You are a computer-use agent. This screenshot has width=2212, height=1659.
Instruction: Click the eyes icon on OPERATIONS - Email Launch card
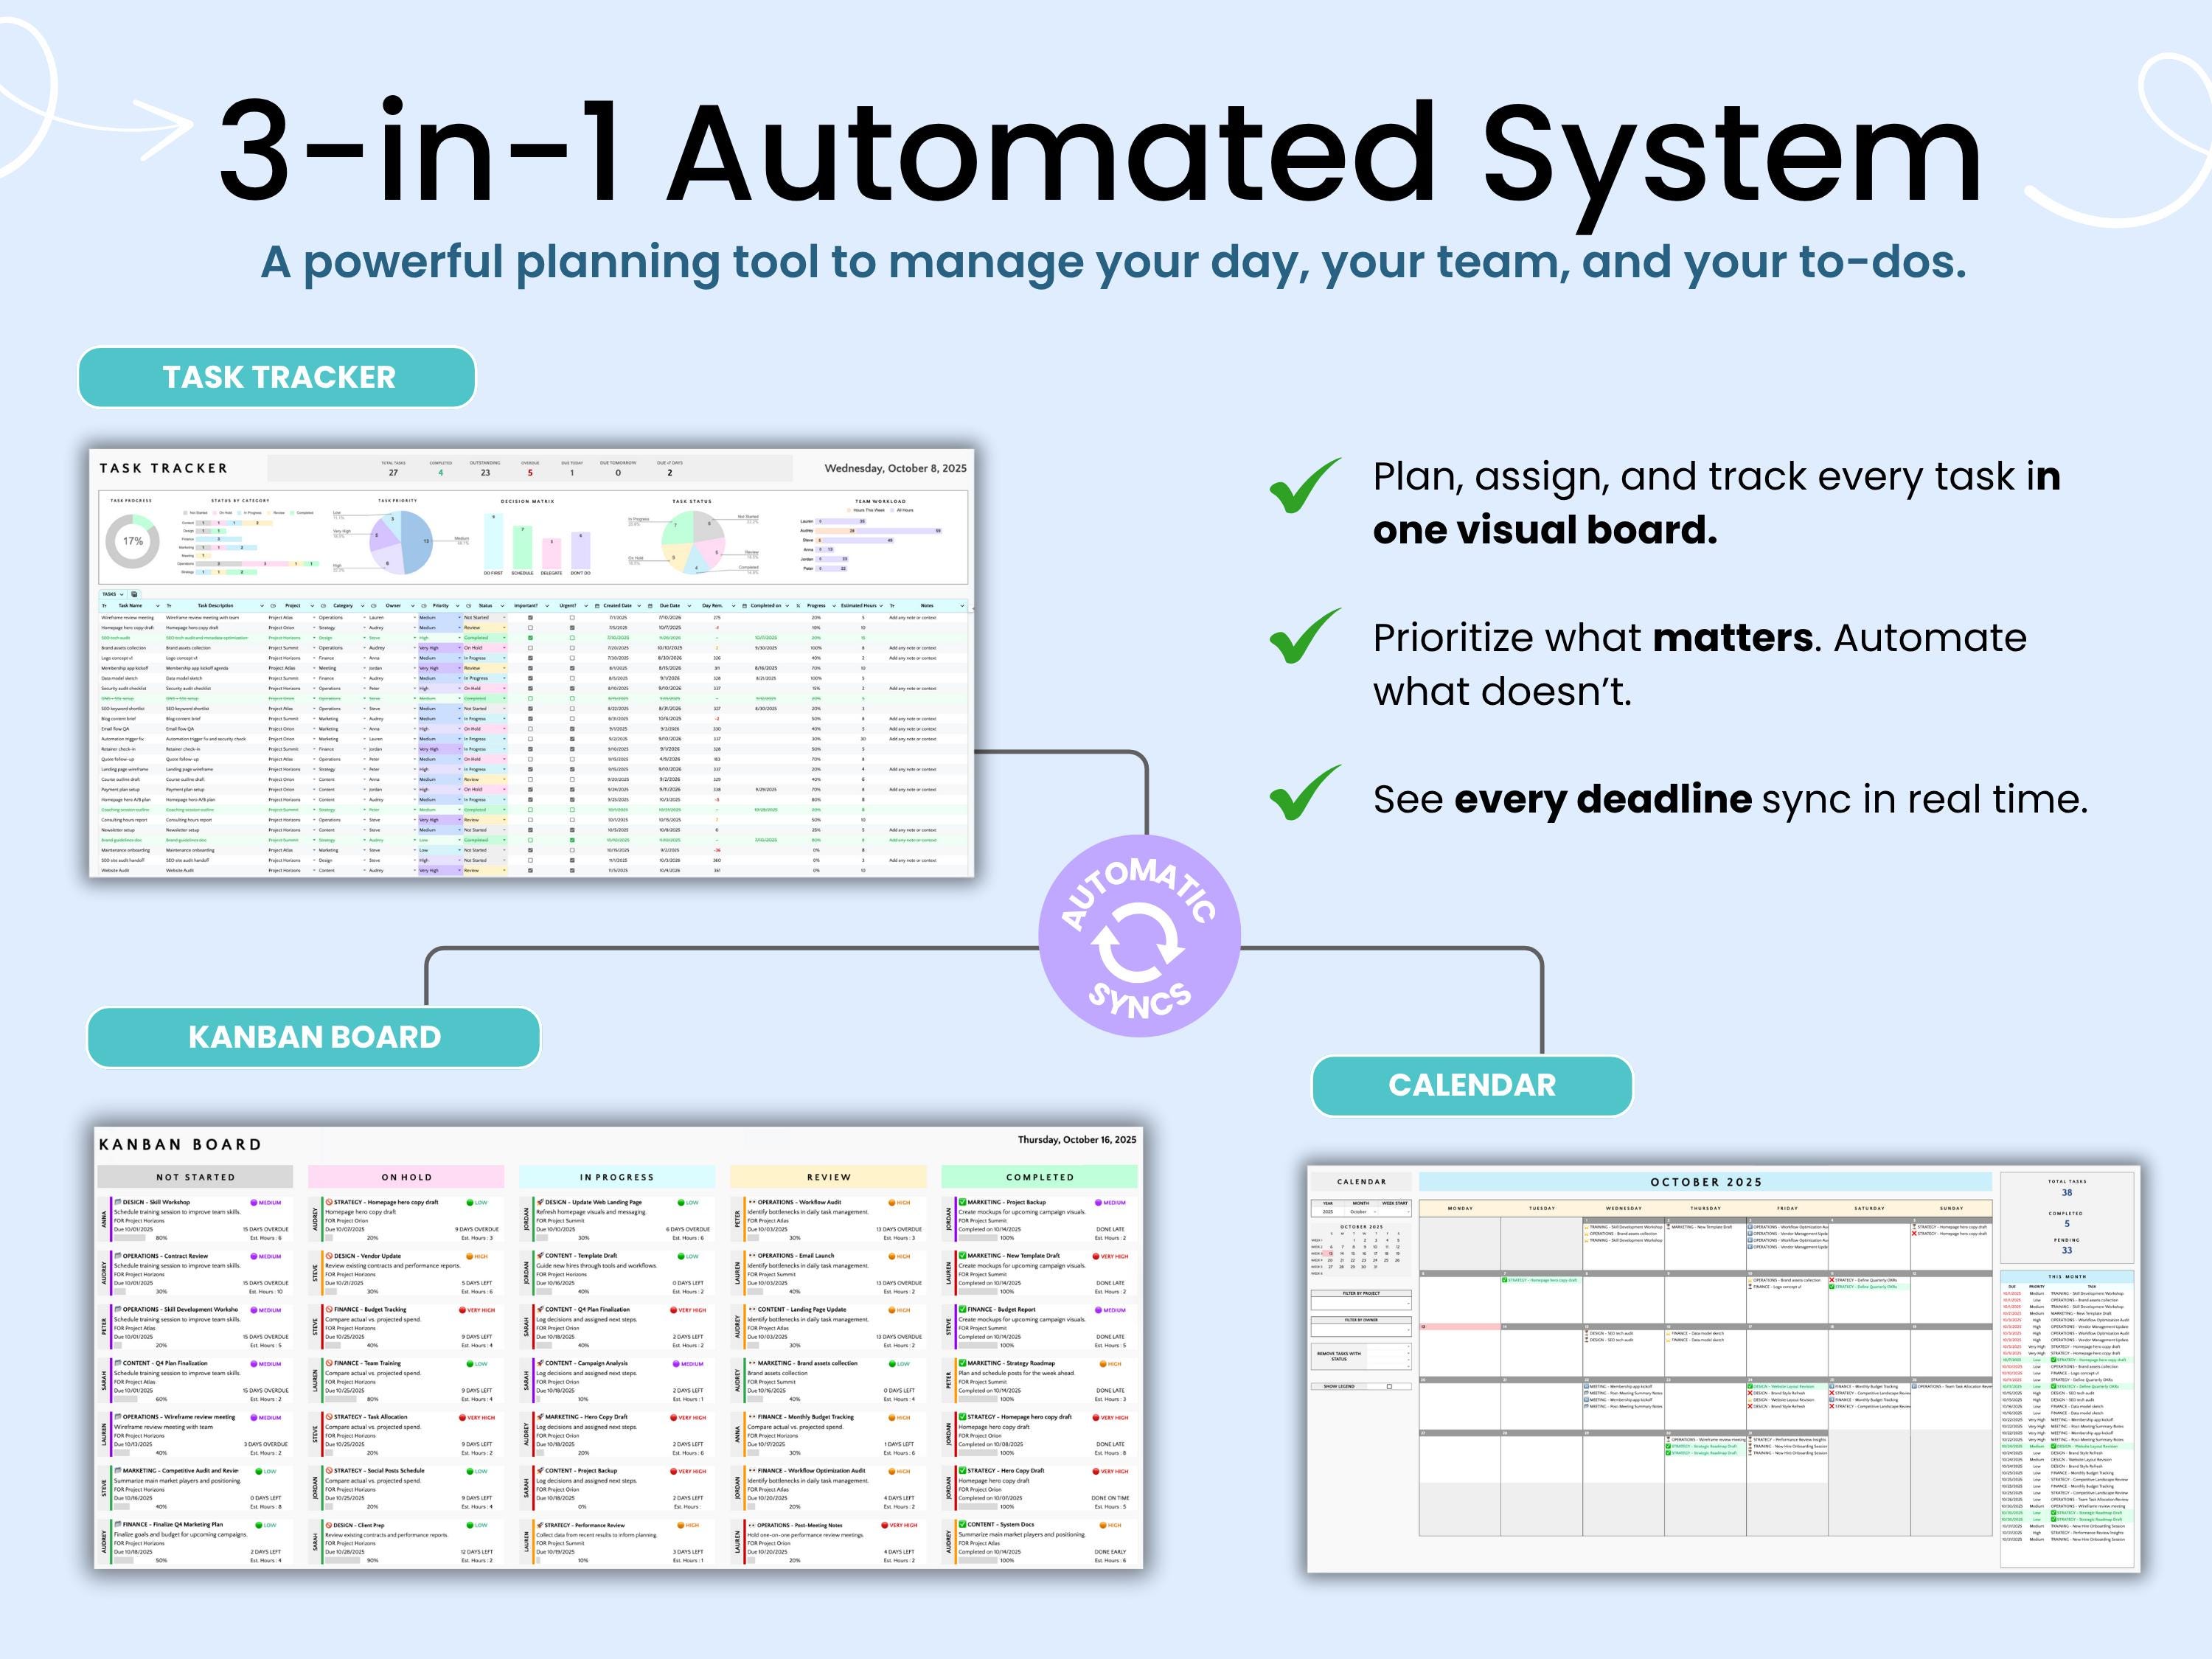coord(752,1256)
